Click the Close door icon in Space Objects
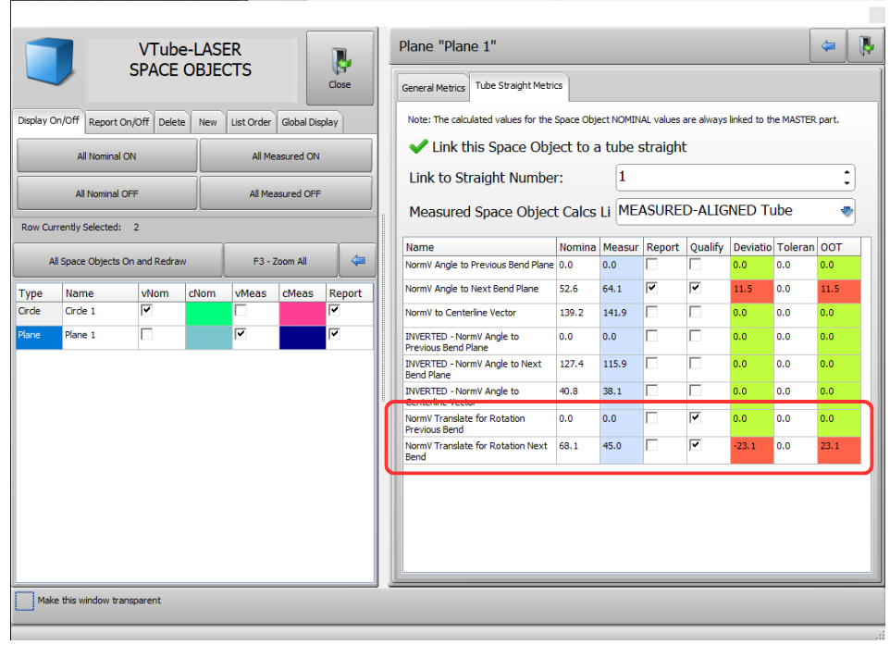This screenshot has height=645, width=890. pyautogui.click(x=340, y=62)
